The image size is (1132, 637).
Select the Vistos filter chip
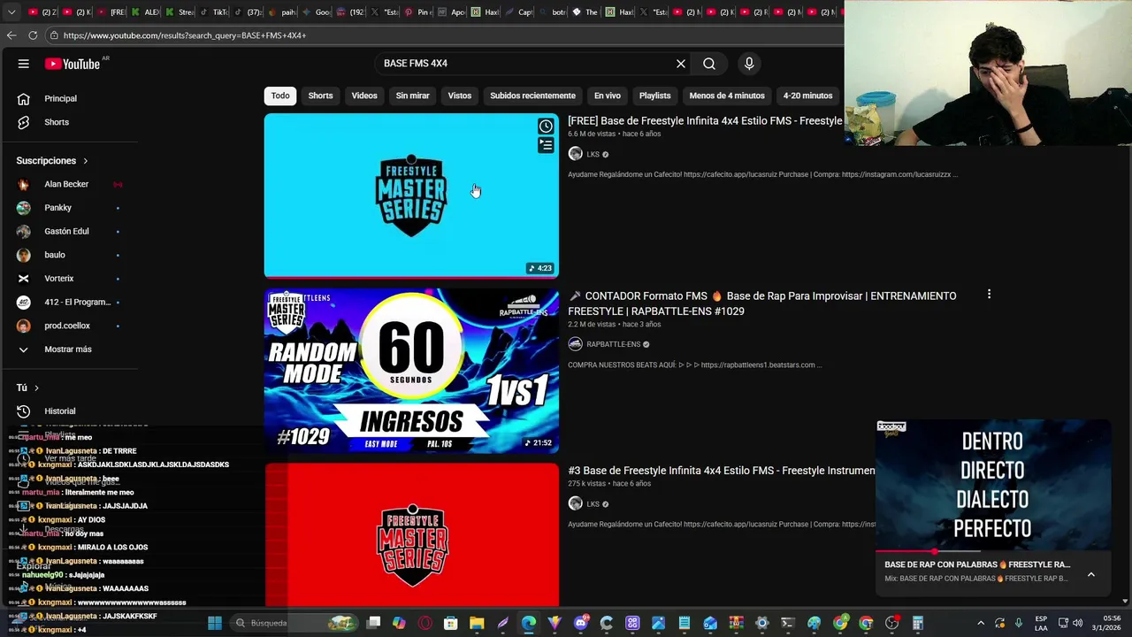click(460, 96)
